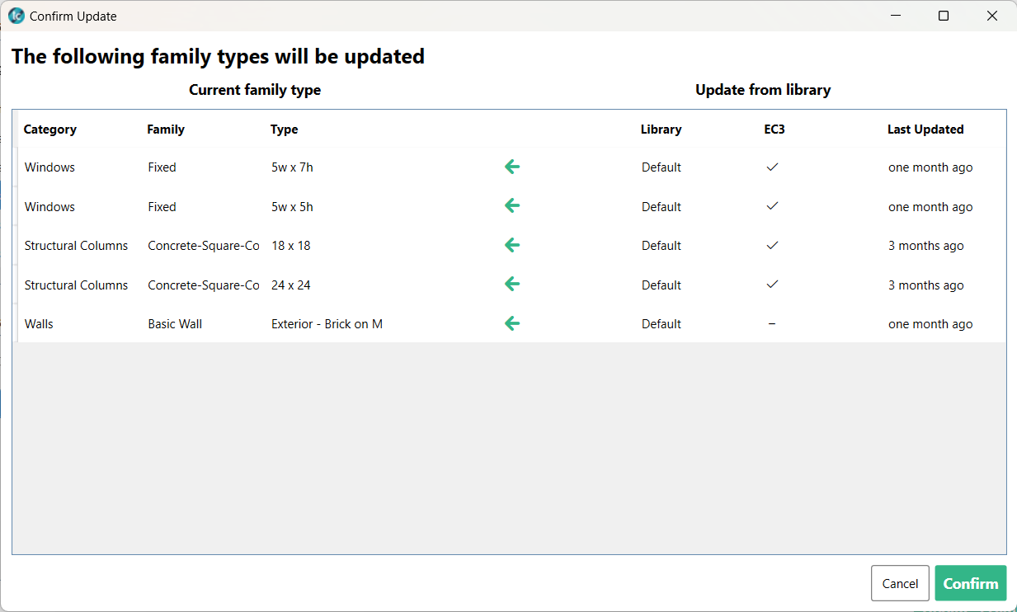Click the update arrow for column 24 x 24

[x=512, y=285]
